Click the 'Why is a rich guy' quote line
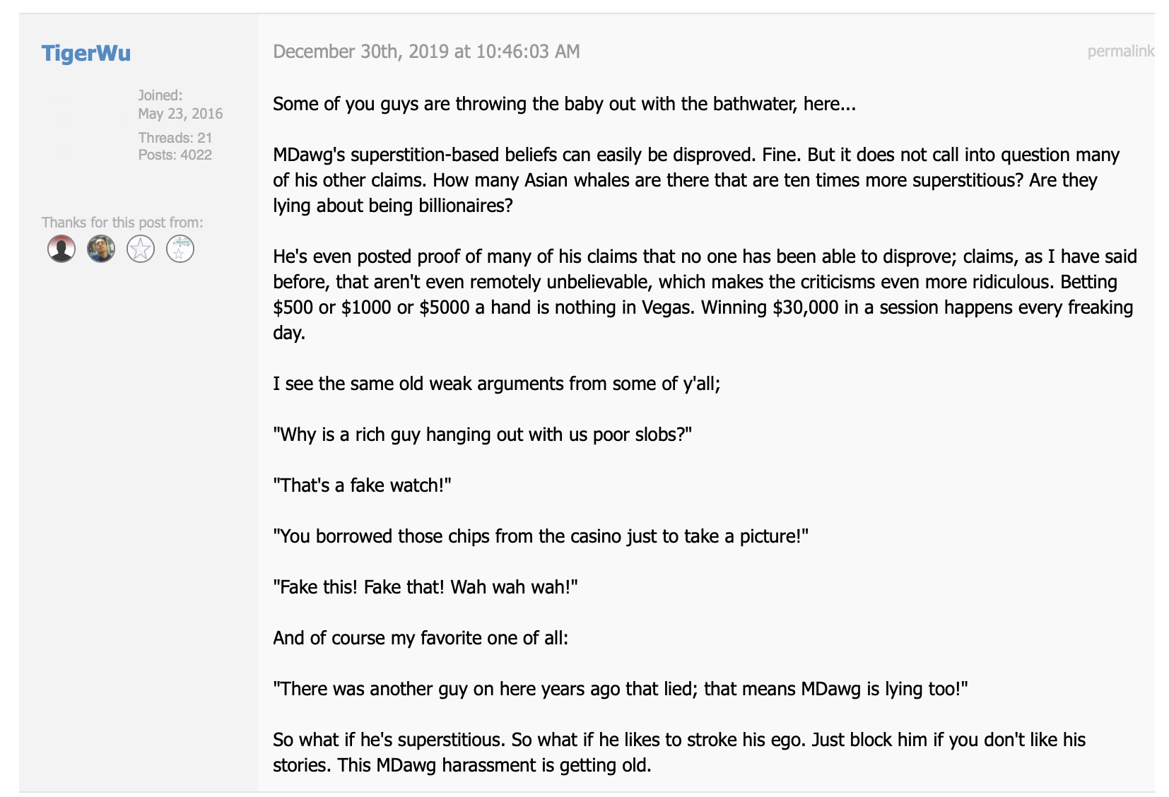The image size is (1169, 797). click(x=482, y=435)
